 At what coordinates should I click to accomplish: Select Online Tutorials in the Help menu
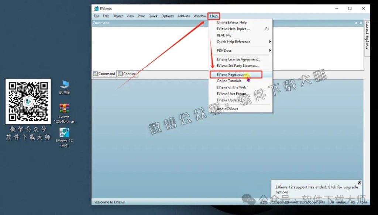229,81
